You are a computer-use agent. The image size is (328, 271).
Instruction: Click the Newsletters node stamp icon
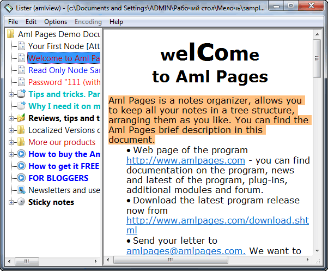[x=21, y=190]
